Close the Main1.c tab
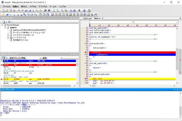 pos(102,18)
